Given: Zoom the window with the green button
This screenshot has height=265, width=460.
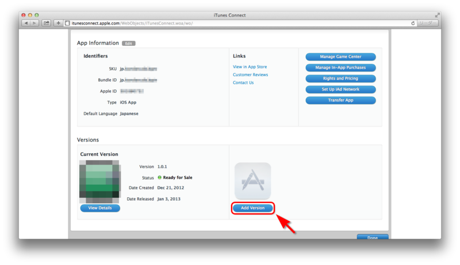Looking at the screenshot, I should click(x=37, y=15).
